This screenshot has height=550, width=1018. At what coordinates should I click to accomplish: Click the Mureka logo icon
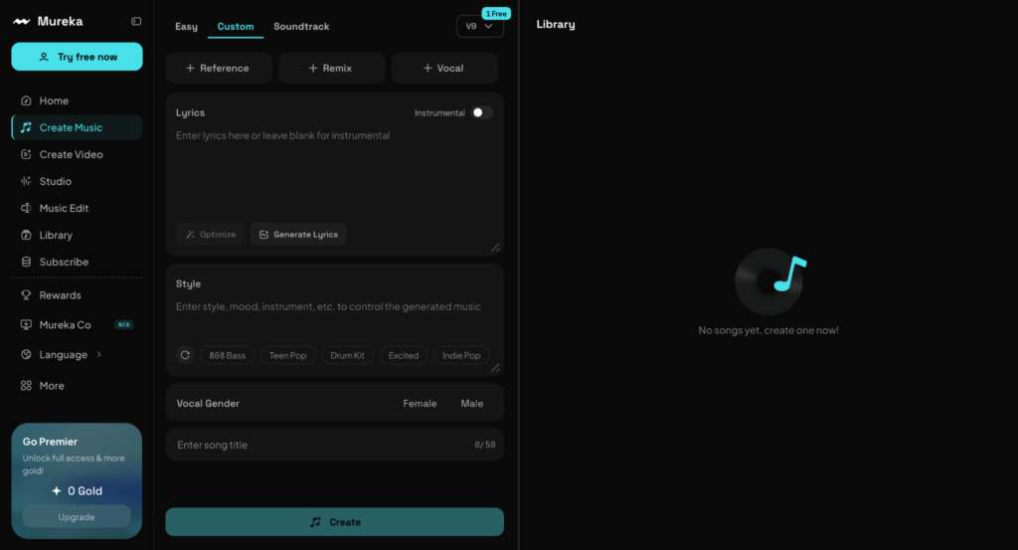[22, 22]
